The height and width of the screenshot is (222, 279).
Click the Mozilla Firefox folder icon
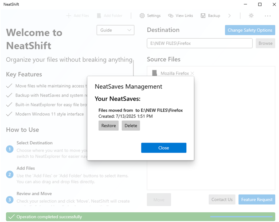point(155,73)
